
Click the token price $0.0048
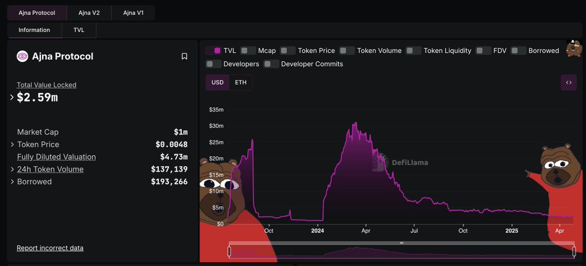pyautogui.click(x=171, y=144)
